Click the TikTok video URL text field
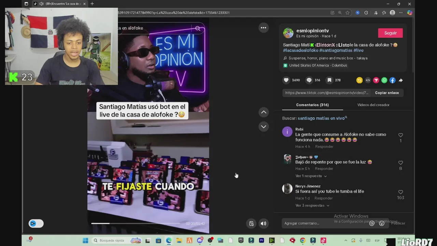 point(326,93)
